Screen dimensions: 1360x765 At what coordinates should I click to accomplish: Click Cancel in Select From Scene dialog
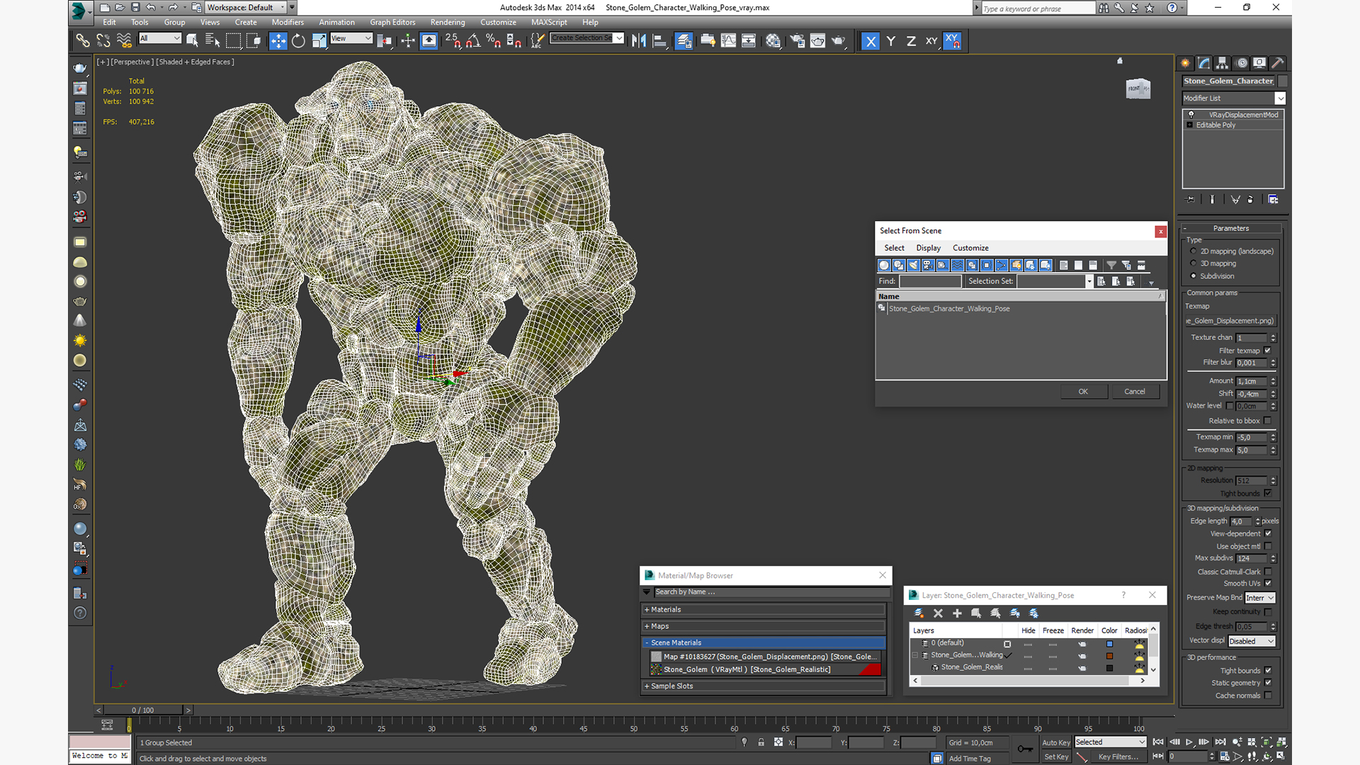1134,392
